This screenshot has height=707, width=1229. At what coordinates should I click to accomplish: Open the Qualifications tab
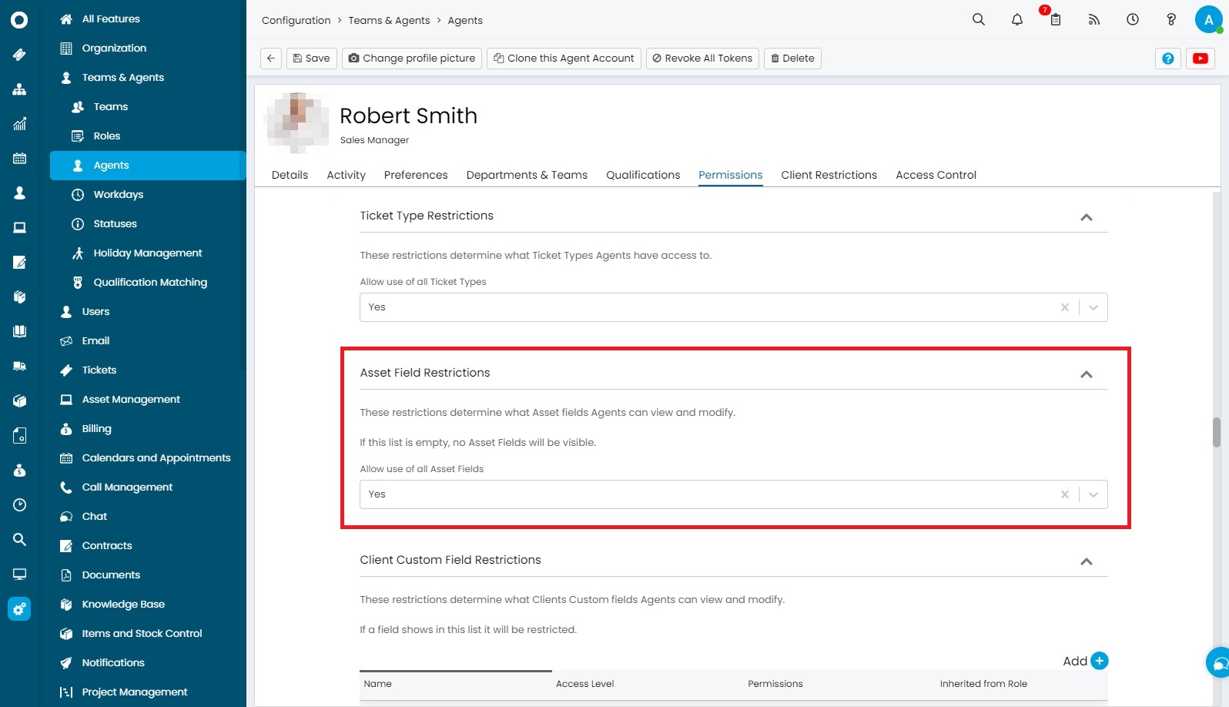[x=642, y=175]
